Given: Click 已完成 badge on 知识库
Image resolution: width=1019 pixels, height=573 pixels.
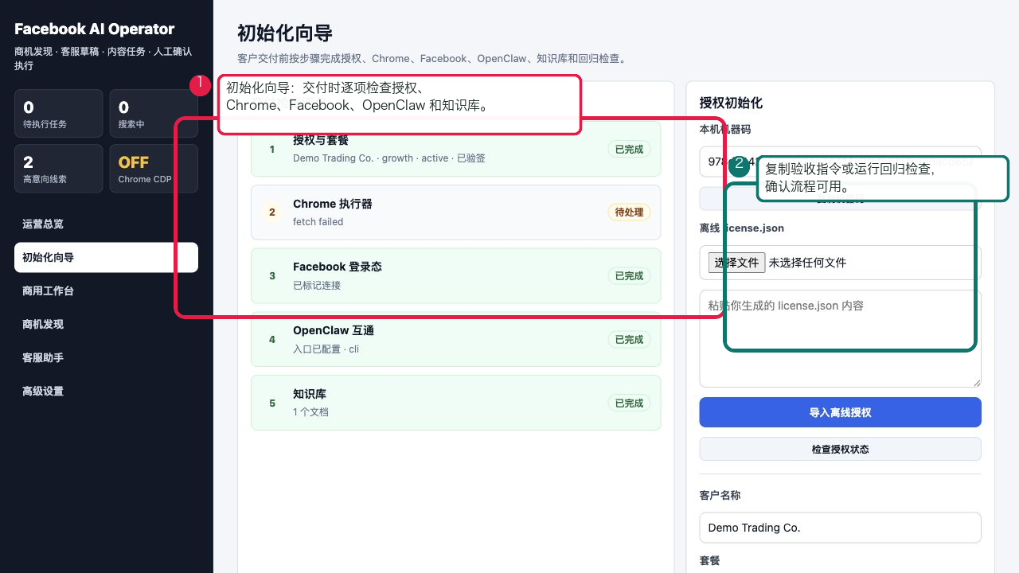Looking at the screenshot, I should tap(629, 403).
